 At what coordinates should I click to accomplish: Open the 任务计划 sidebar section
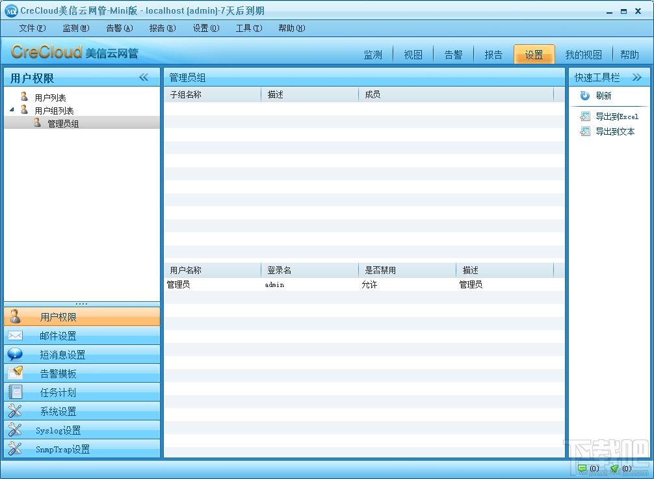(x=82, y=392)
